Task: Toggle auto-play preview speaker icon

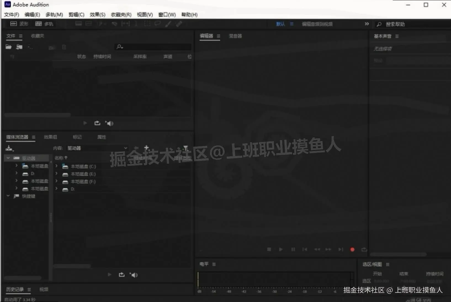Action: (x=110, y=123)
